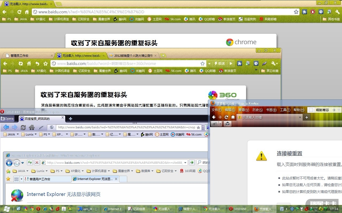Open new tab in 360 browser

[163, 56]
